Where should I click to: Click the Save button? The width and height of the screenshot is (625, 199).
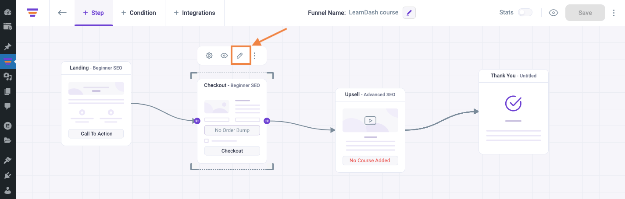[x=585, y=13]
